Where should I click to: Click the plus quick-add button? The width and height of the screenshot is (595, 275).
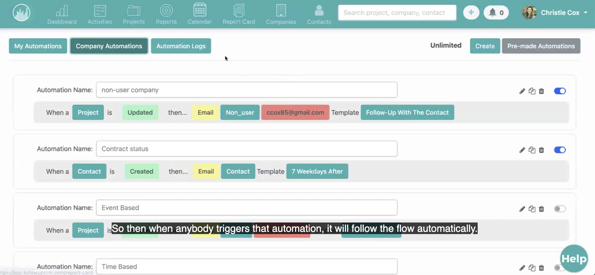[471, 12]
